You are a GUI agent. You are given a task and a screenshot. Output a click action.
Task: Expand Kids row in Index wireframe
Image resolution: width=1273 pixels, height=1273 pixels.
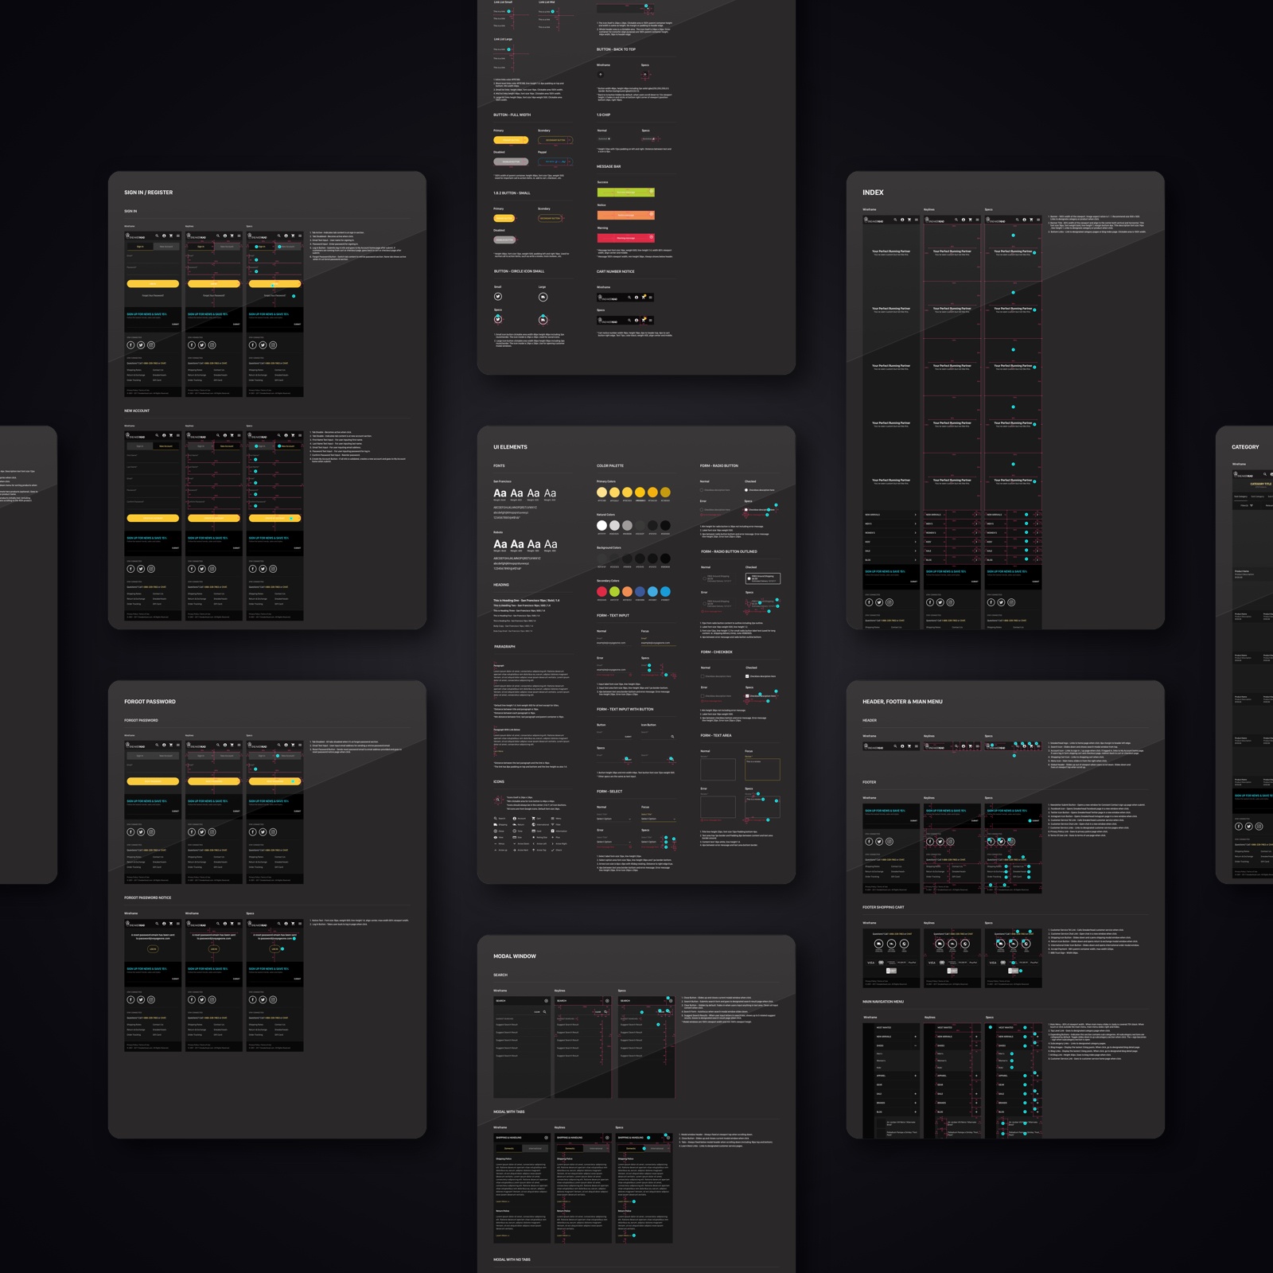891,542
